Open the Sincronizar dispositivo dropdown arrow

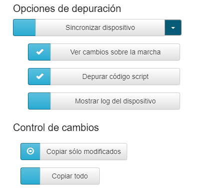pos(173,27)
